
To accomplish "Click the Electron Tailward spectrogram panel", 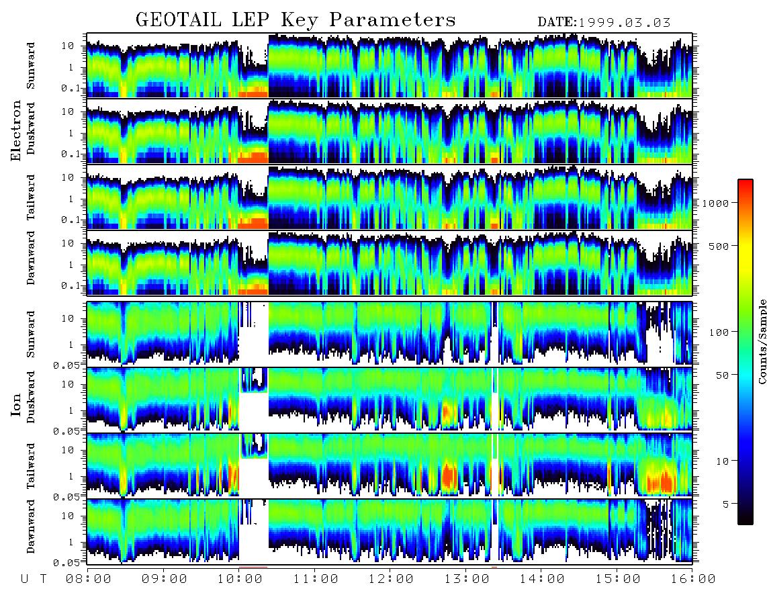I will (x=390, y=197).
